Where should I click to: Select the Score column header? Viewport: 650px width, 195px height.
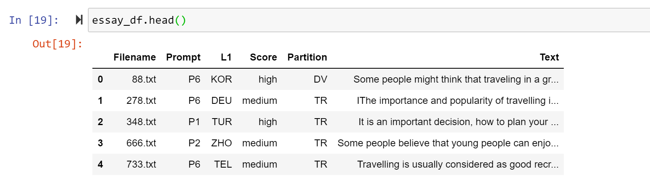[x=263, y=57]
